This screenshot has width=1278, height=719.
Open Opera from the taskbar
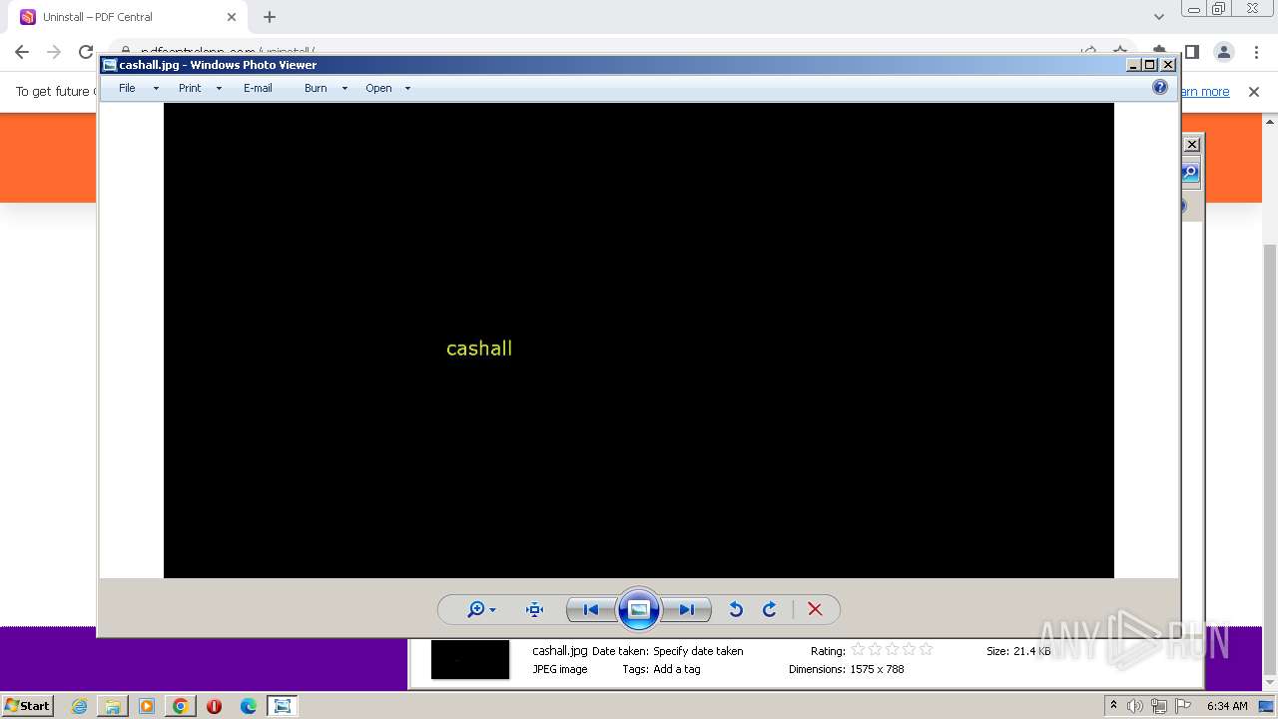(x=214, y=706)
